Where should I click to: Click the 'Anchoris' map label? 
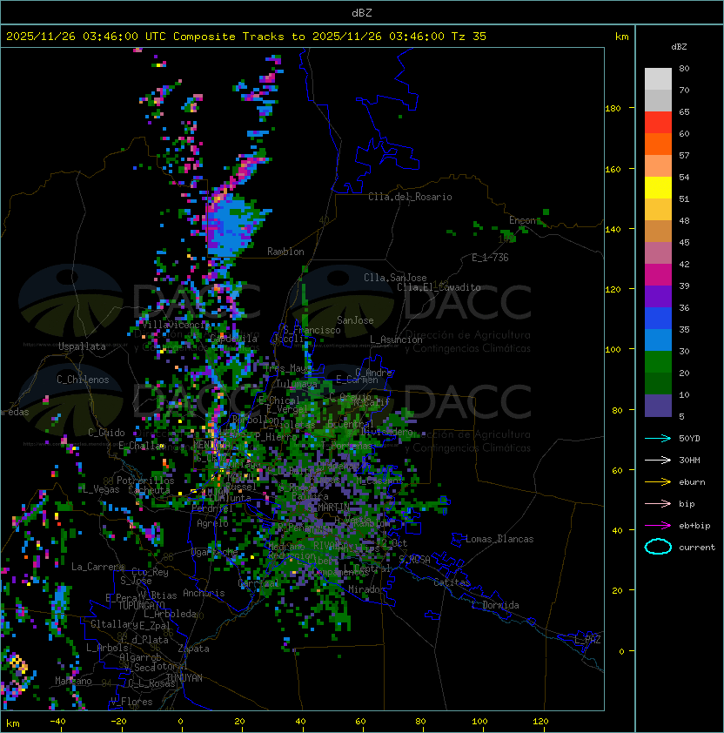click(204, 593)
